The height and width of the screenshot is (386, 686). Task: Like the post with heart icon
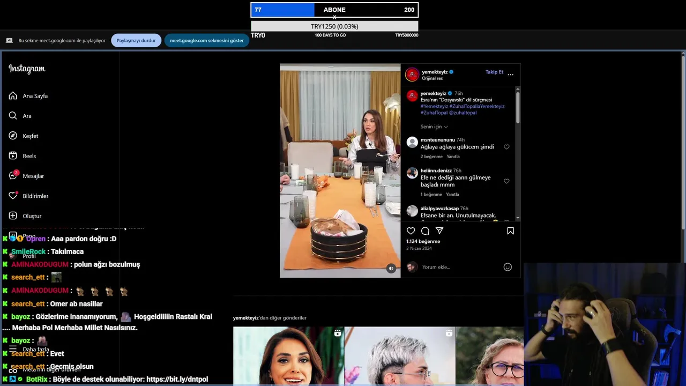[x=411, y=231]
